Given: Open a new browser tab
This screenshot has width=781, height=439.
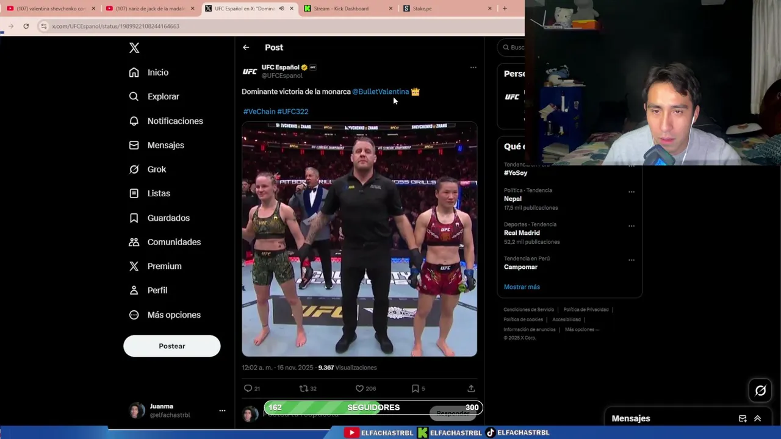Looking at the screenshot, I should 505,9.
